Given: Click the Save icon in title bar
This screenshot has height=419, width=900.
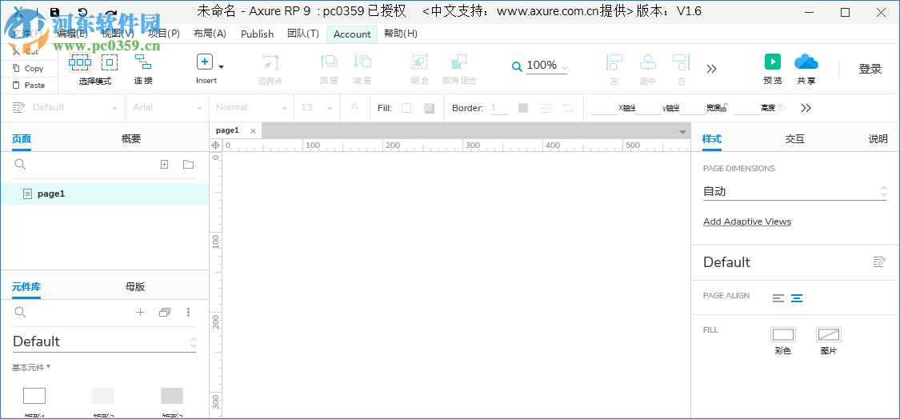Looking at the screenshot, I should point(55,12).
